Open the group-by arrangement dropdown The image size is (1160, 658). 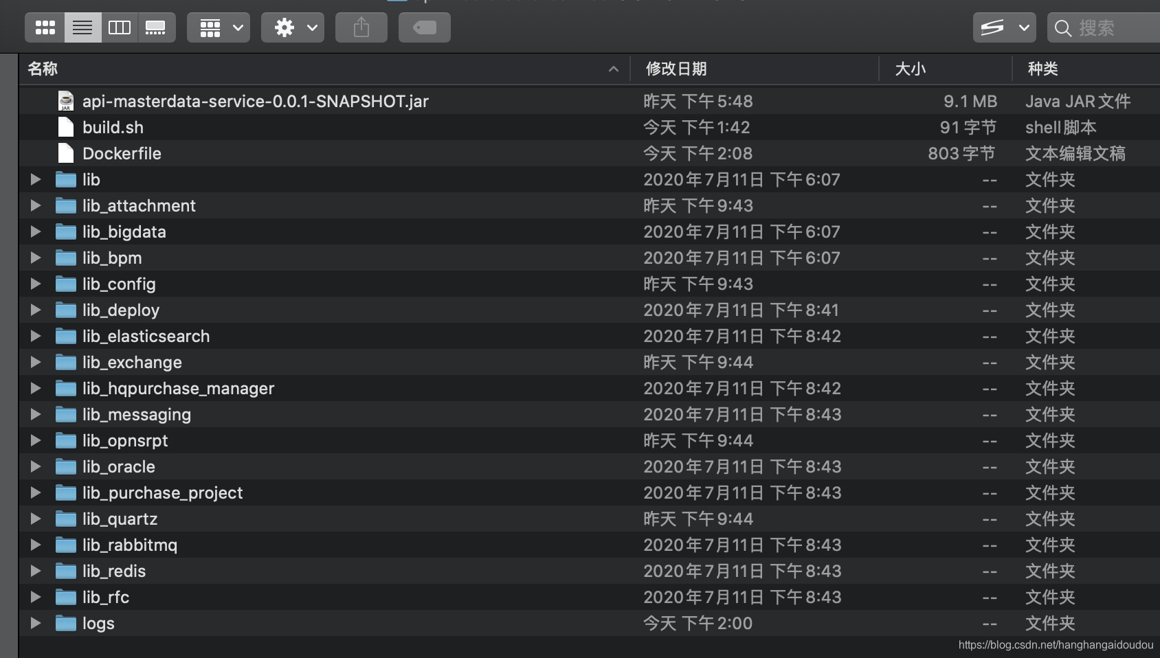click(x=219, y=27)
